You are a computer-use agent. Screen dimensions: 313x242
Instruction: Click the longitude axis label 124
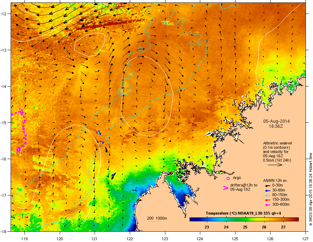[200, 238]
